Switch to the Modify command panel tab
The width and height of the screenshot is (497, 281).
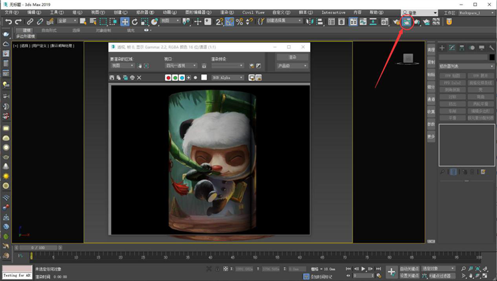point(452,48)
